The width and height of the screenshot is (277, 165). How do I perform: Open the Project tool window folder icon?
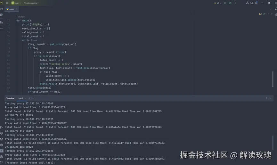[x=2, y=9]
